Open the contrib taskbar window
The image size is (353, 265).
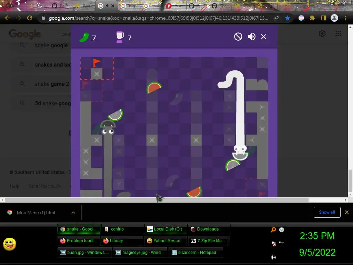point(122,229)
